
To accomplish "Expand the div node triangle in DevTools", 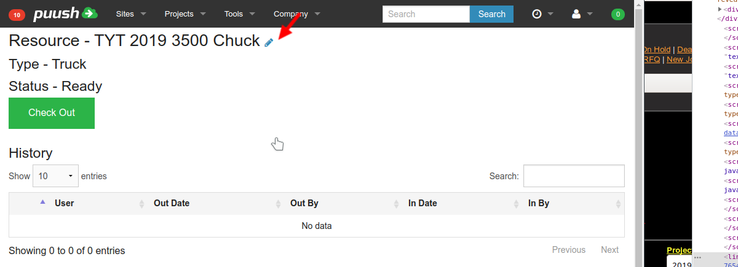I will click(x=720, y=9).
